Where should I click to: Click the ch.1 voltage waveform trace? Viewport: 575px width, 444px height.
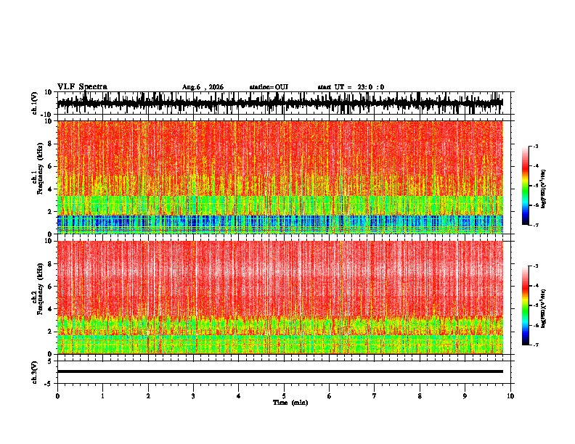280,103
